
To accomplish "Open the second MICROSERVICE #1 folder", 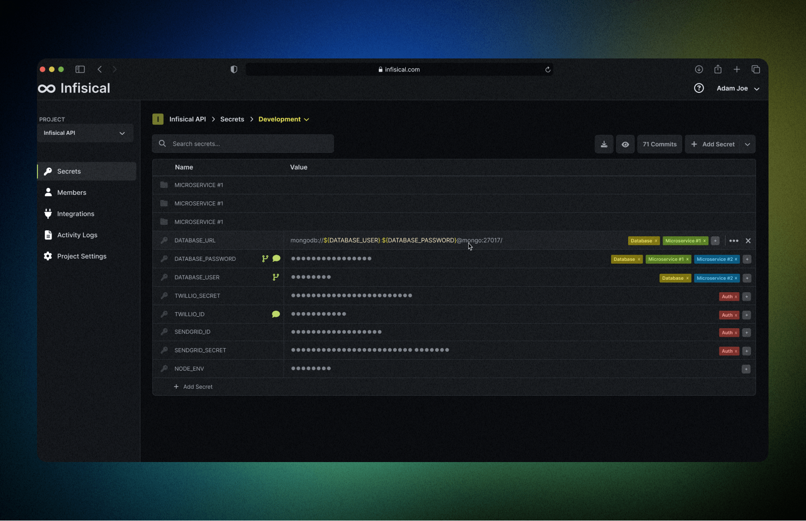I will pos(454,203).
